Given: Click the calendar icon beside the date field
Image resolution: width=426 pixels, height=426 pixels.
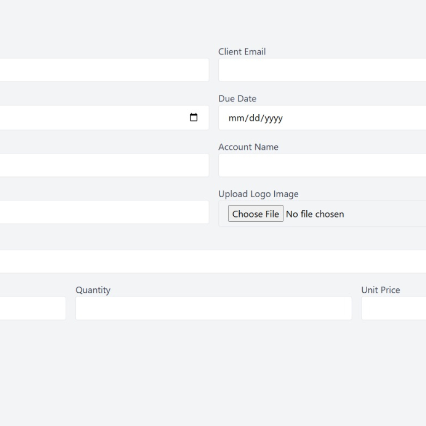Looking at the screenshot, I should 194,117.
